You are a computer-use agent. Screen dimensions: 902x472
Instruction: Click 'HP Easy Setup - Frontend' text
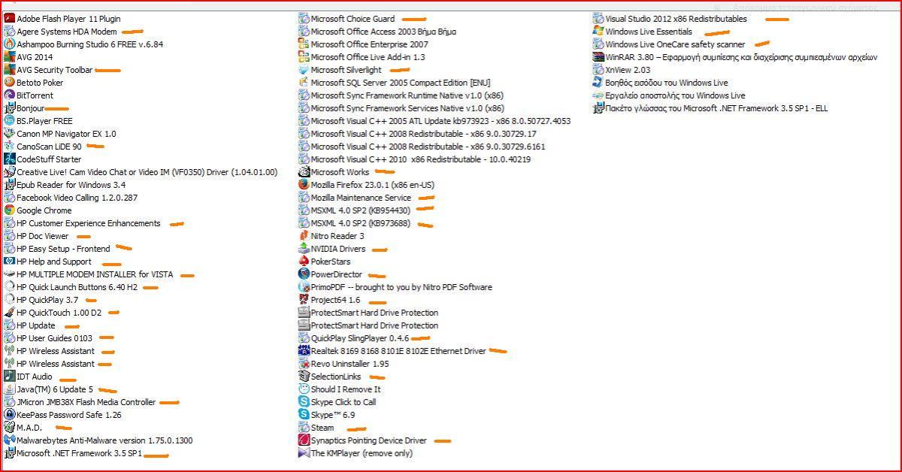click(x=63, y=249)
